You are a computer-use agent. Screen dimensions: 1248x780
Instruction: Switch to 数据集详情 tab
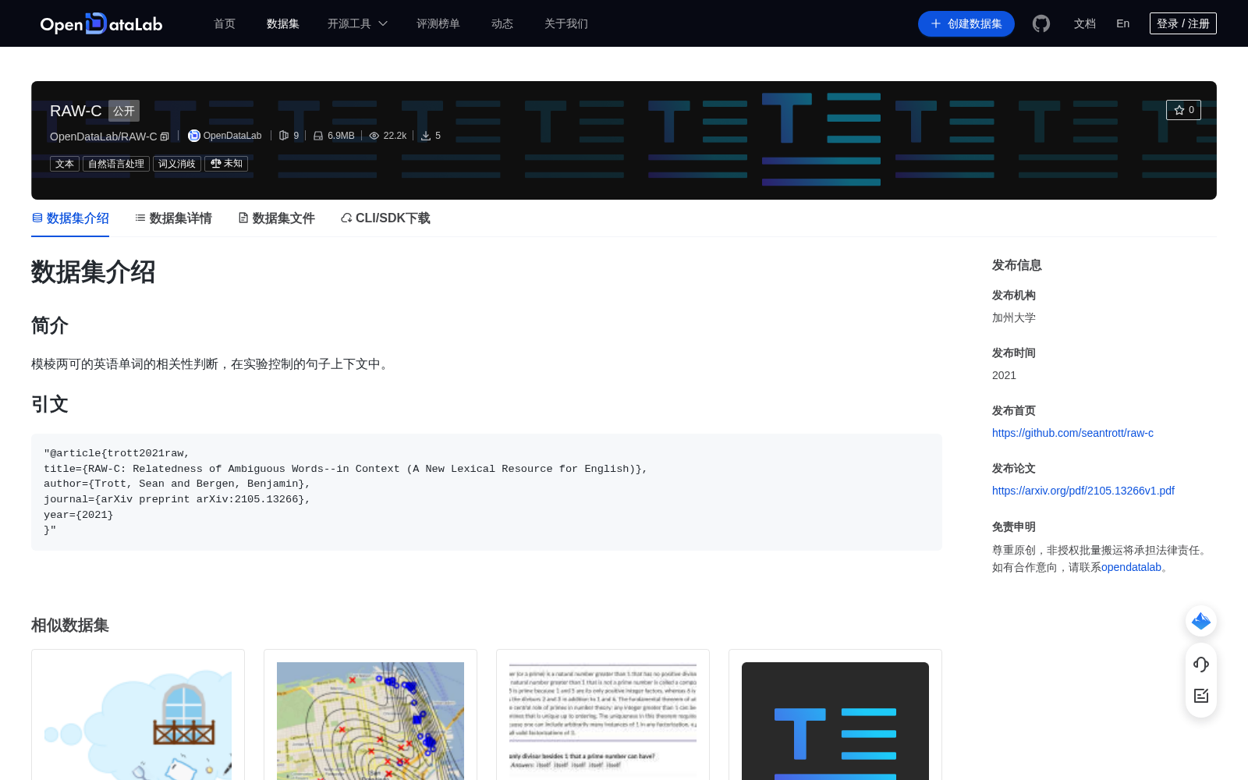[173, 218]
